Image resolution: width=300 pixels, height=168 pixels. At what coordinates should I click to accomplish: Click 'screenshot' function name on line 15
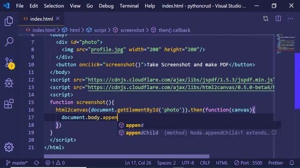pos(91,102)
